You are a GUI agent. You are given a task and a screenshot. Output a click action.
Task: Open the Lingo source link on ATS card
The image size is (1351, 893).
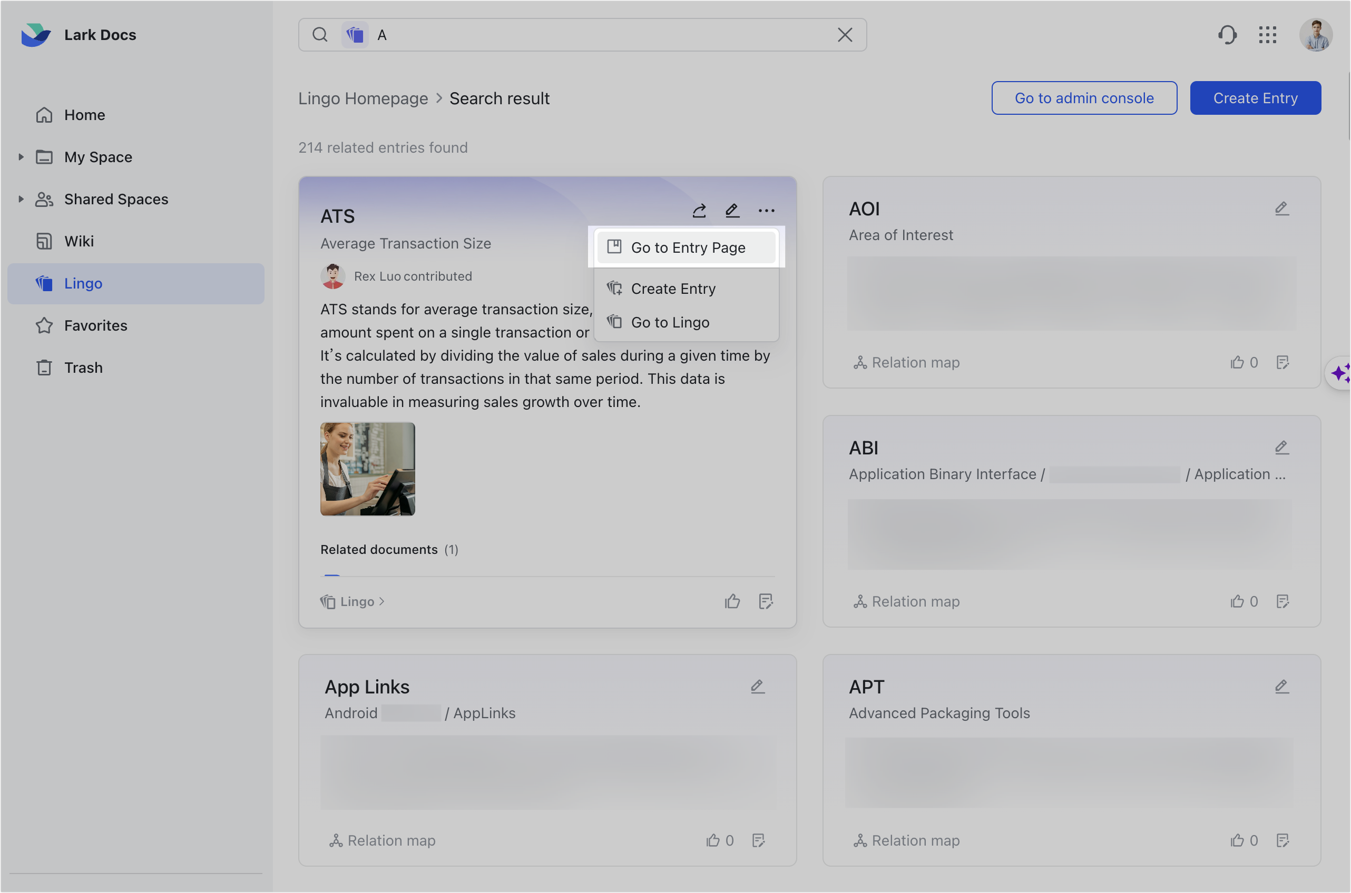point(353,601)
